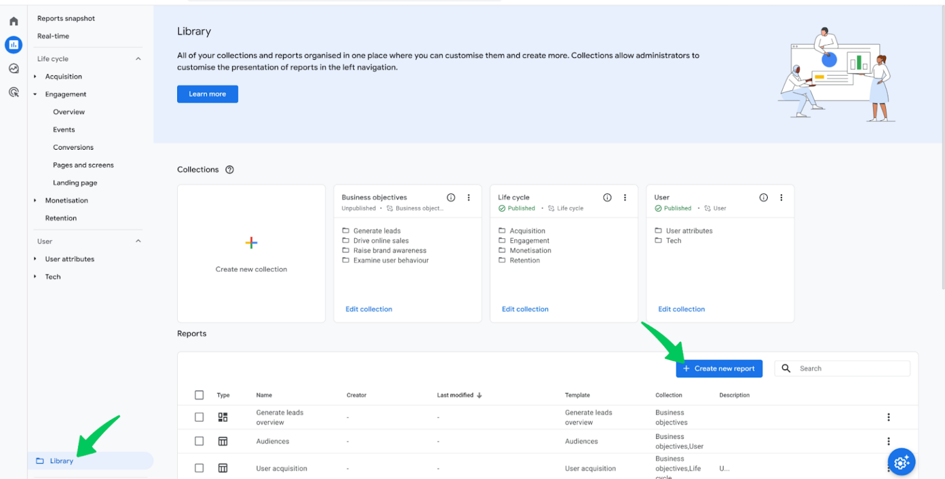
Task: Open Conversions under Engagement
Action: click(73, 147)
